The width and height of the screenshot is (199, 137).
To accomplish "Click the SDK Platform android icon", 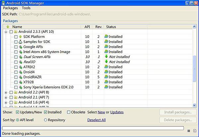I will (21, 37).
